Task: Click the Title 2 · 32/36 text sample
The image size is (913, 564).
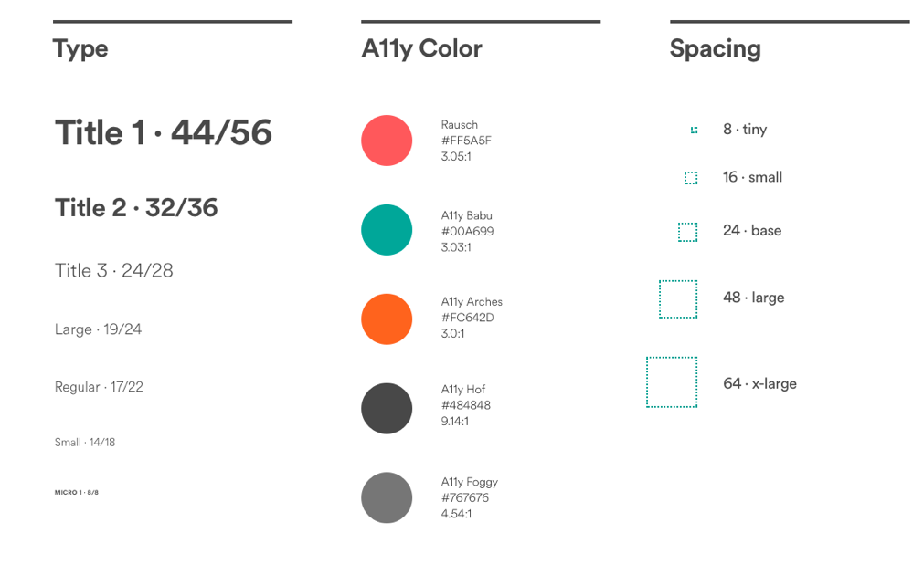Action: 136,208
